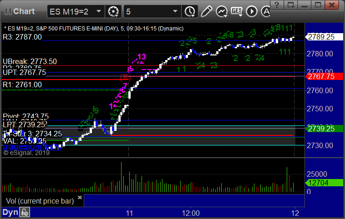Click the Vol (current price bar) label
The width and height of the screenshot is (345, 219).
(40, 201)
